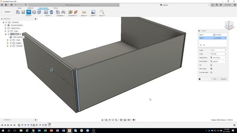Open the Excel icon in taskbar

pyautogui.click(x=45, y=130)
